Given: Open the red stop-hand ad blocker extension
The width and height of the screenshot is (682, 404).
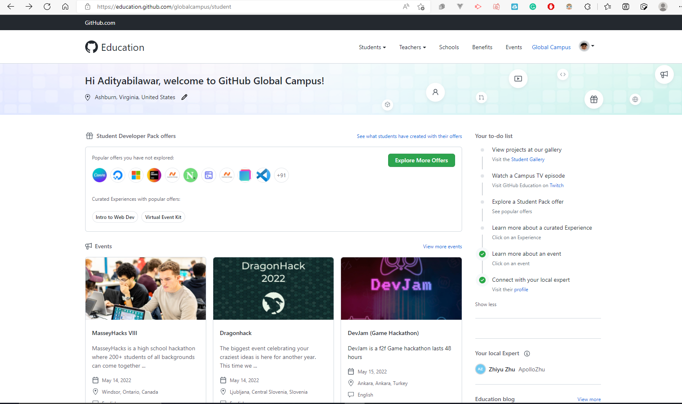Looking at the screenshot, I should (551, 7).
